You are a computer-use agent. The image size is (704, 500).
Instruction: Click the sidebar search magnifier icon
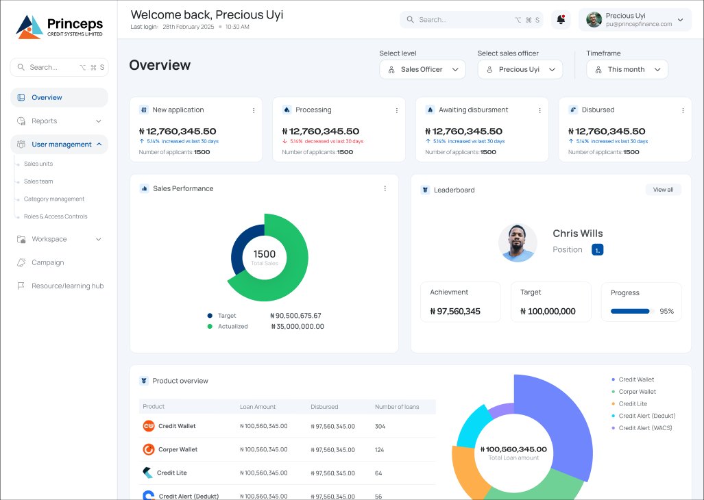click(21, 67)
